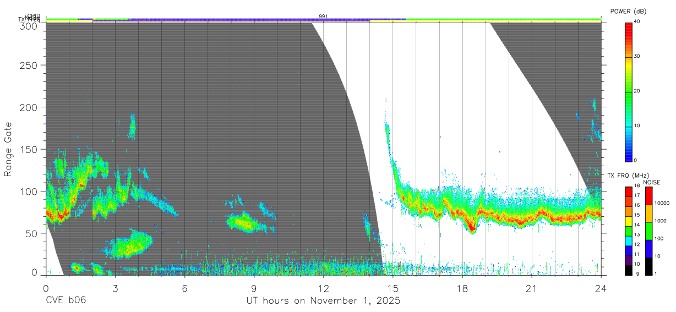Screen dimensions: 676x312
Task: Select the yellow noise swatch between 1000 and 10000
Action: tap(648, 214)
